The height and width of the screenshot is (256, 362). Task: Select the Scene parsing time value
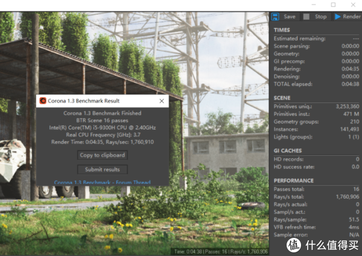click(x=350, y=46)
